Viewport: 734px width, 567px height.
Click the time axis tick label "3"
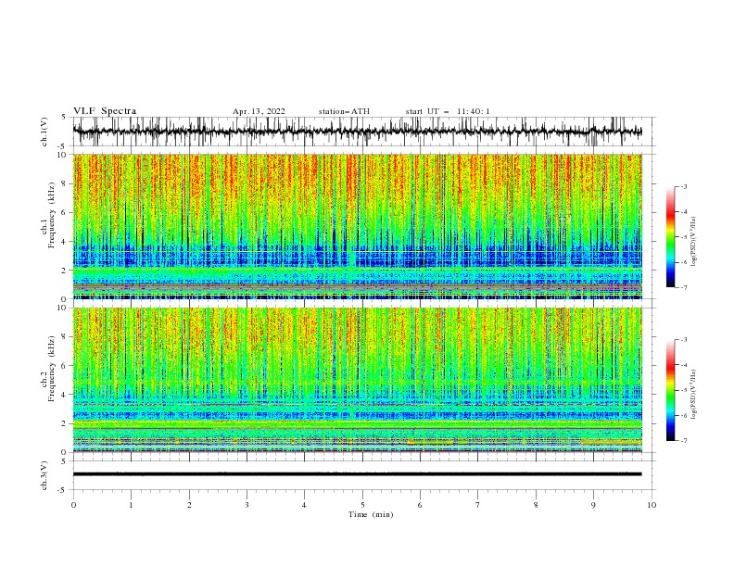pyautogui.click(x=247, y=505)
